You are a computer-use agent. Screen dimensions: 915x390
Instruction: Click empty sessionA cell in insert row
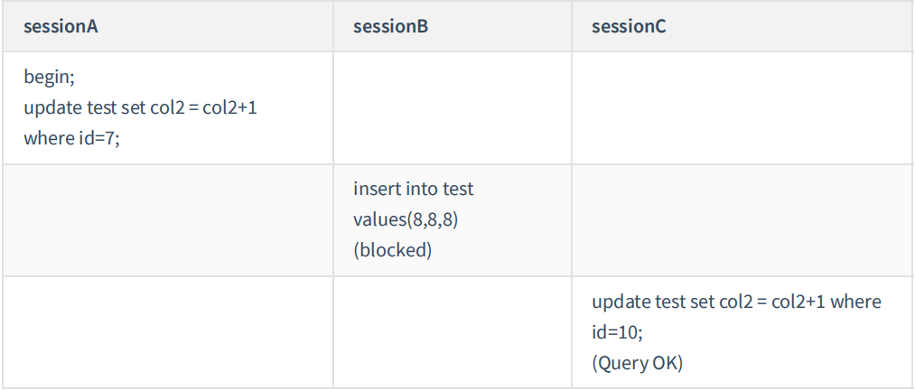coord(167,220)
